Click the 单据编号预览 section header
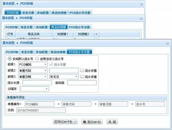The image size is (172, 130). (x=86, y=97)
